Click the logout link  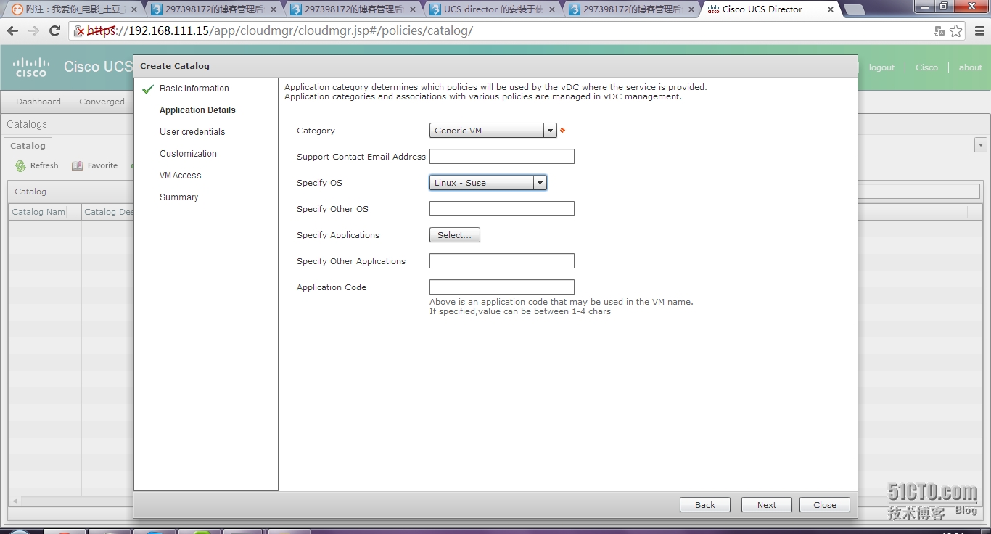[881, 67]
